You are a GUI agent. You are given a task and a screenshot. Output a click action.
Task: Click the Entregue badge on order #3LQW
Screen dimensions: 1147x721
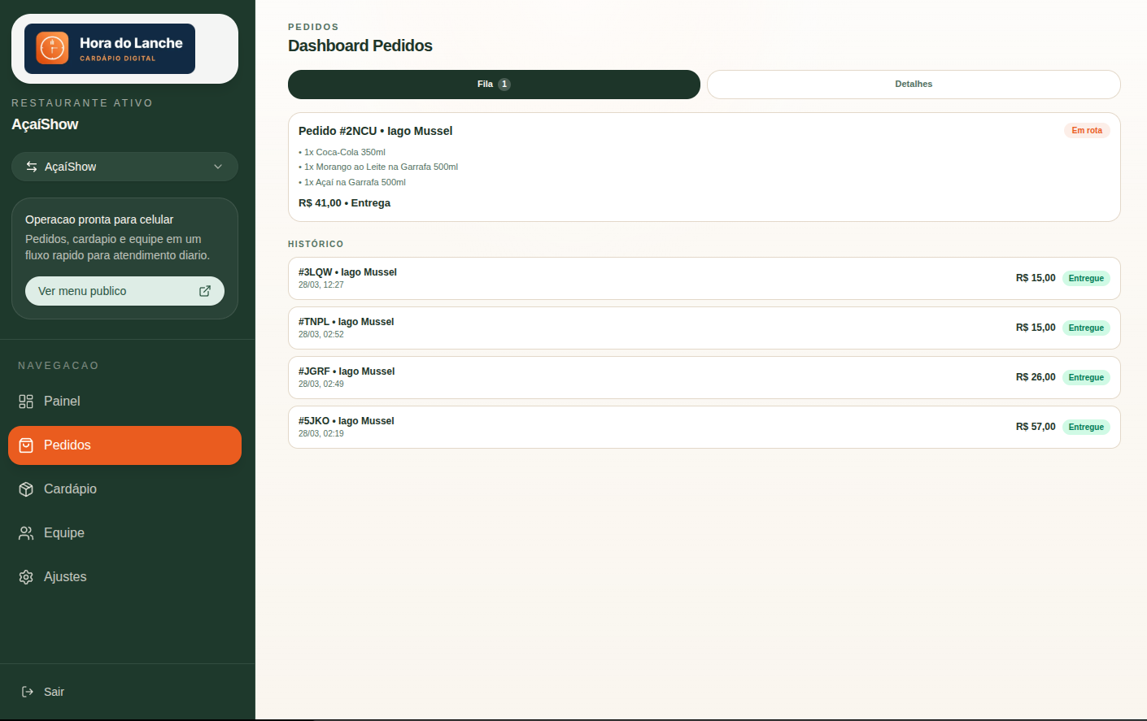(1087, 278)
